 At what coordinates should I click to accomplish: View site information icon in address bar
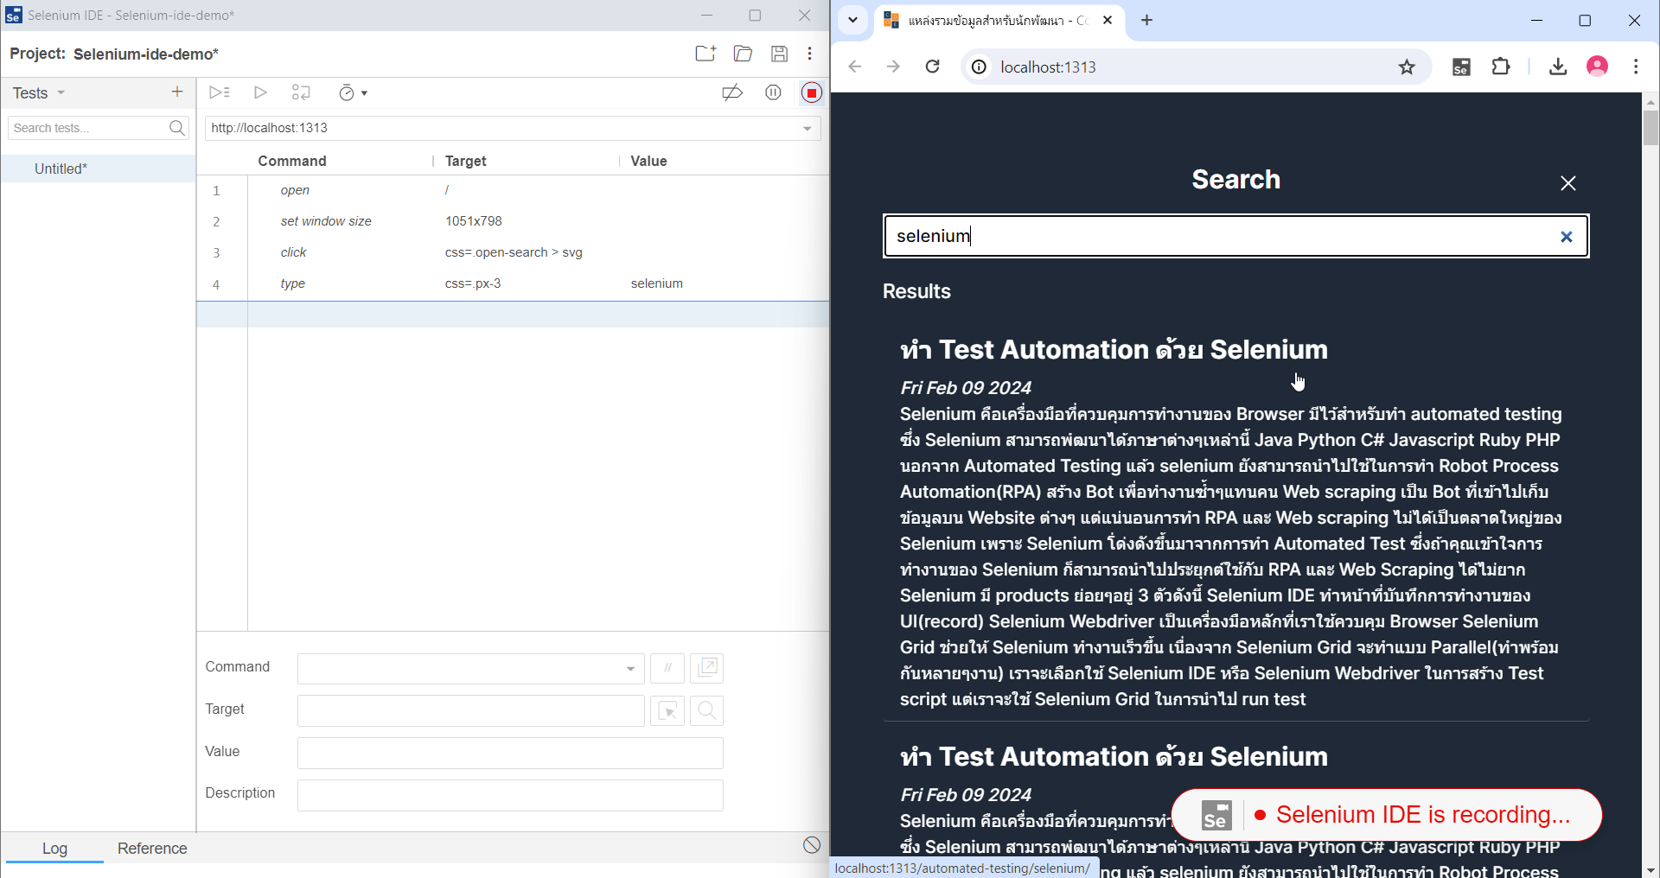[x=979, y=67]
